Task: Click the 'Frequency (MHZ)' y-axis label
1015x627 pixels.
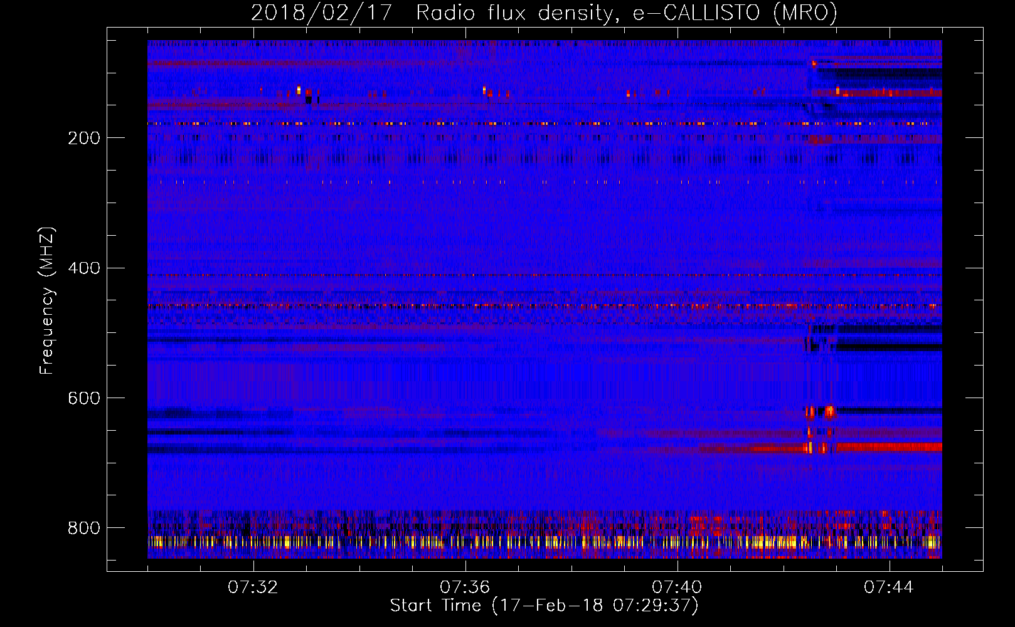Action: (x=47, y=300)
